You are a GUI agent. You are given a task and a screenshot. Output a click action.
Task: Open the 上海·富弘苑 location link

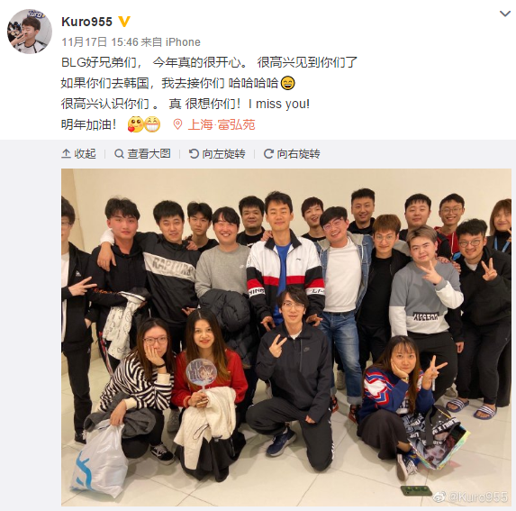pos(222,124)
